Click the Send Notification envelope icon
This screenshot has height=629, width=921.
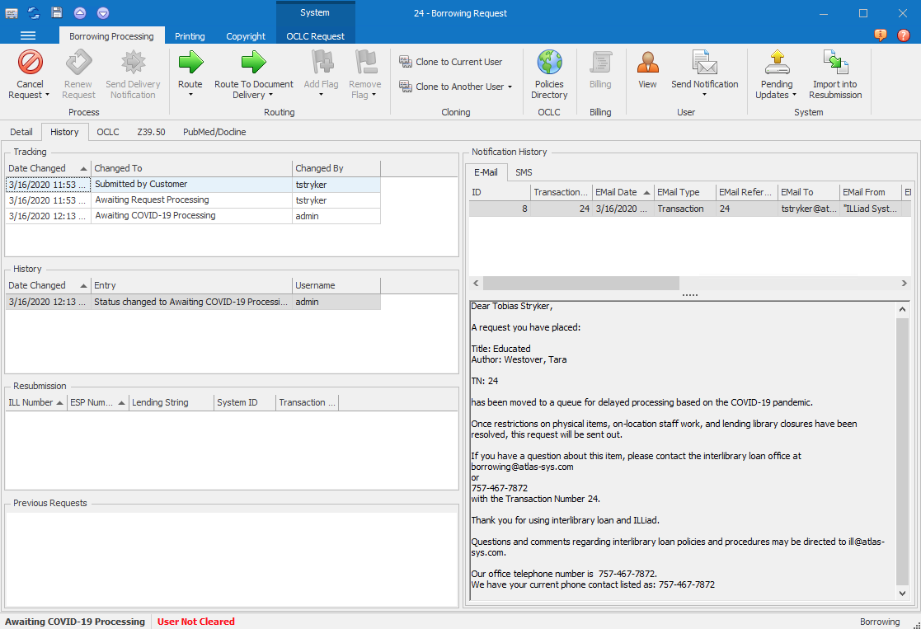pyautogui.click(x=704, y=63)
